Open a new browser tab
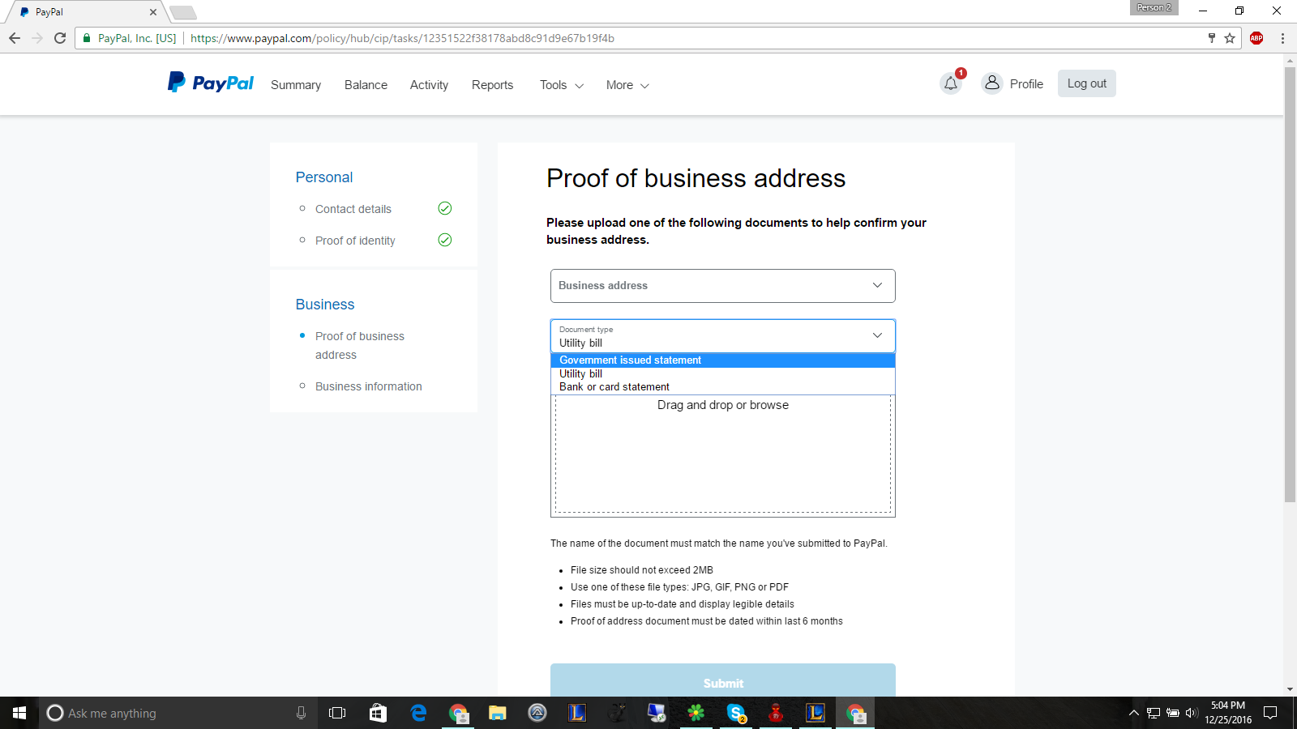The height and width of the screenshot is (729, 1297). pos(183,12)
